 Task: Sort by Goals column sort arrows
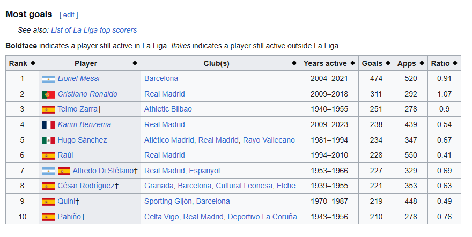point(388,63)
